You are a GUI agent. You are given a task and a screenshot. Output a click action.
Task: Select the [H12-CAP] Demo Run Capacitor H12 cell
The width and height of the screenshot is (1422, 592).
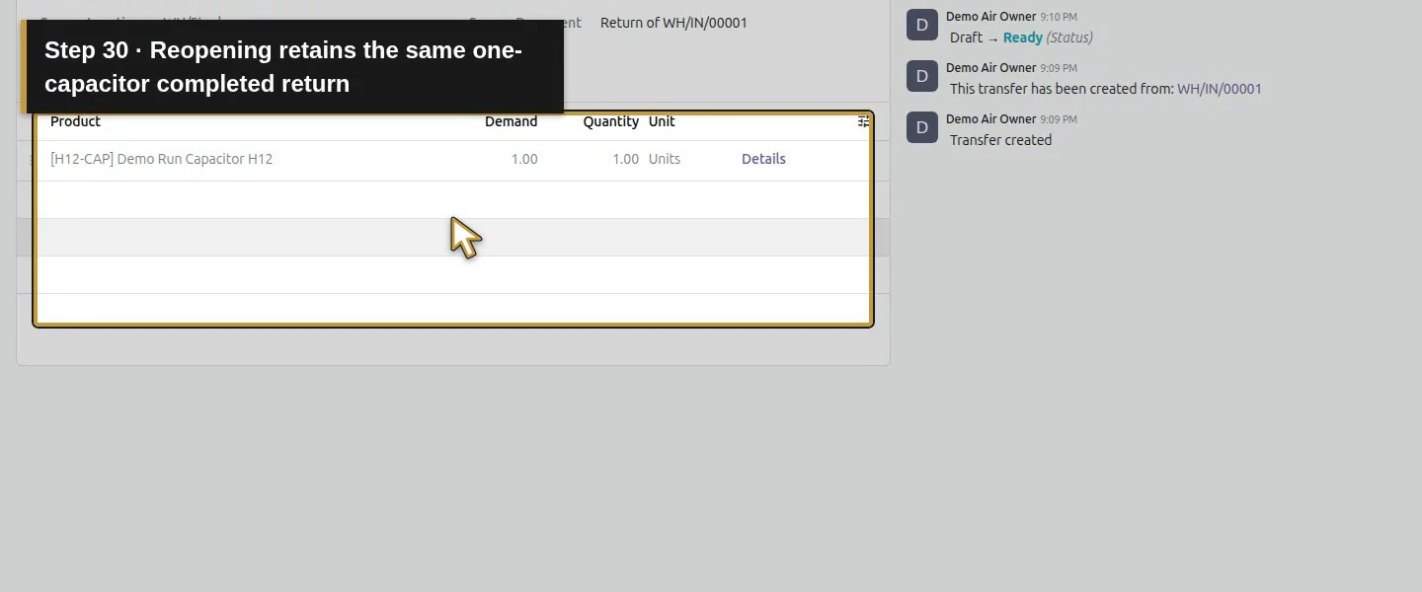click(161, 159)
